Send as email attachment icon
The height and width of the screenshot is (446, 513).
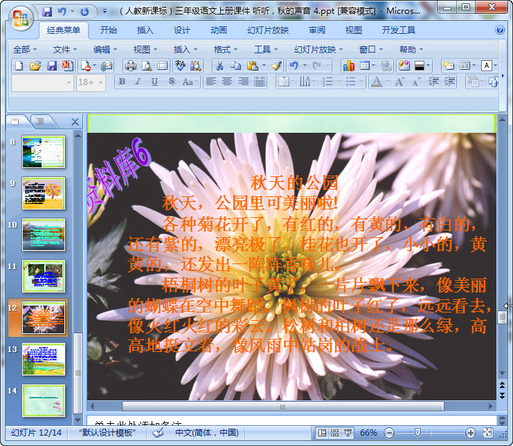coord(107,66)
